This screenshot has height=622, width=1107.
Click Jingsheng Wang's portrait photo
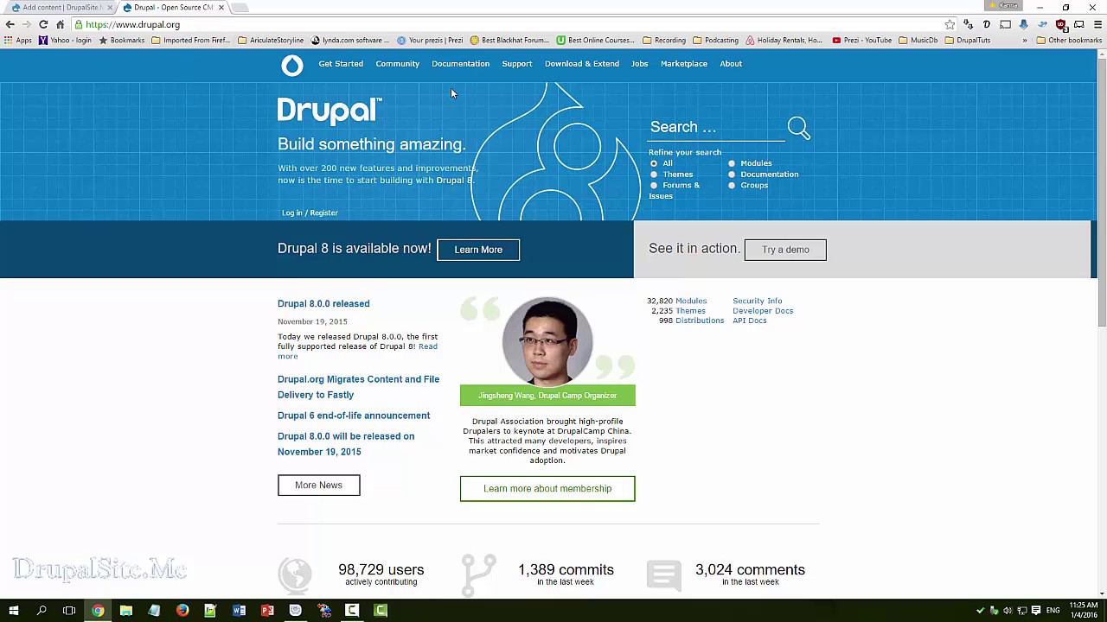pyautogui.click(x=547, y=341)
